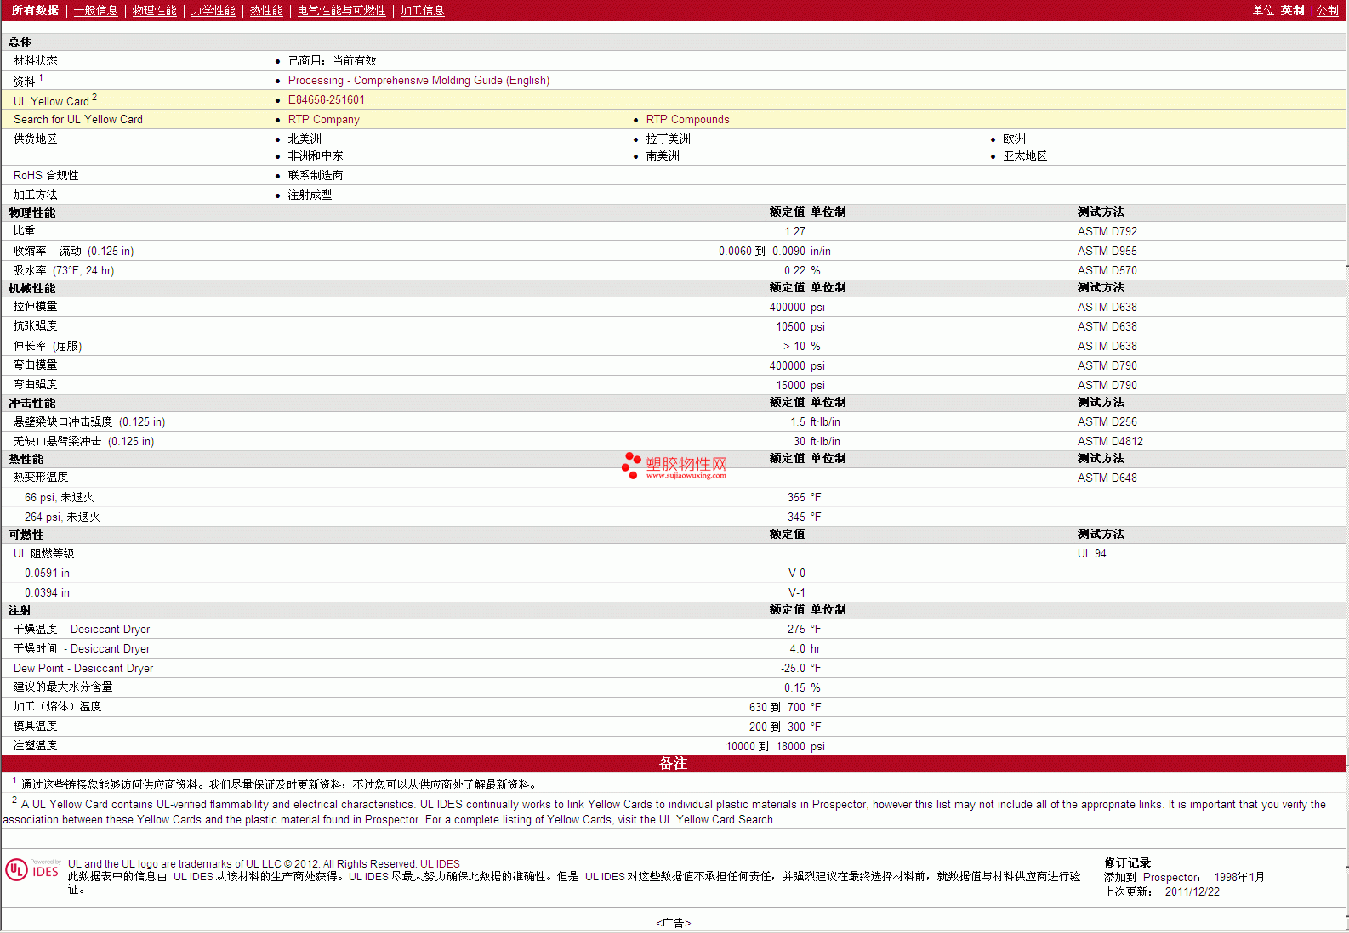The image size is (1349, 933).
Task: Click the 干燥温度 Desiccant Dryer row label
Action: (82, 629)
